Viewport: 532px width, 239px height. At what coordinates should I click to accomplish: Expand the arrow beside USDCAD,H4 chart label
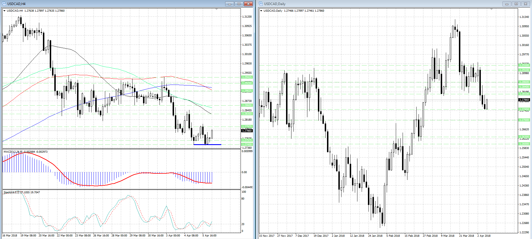pos(5,11)
